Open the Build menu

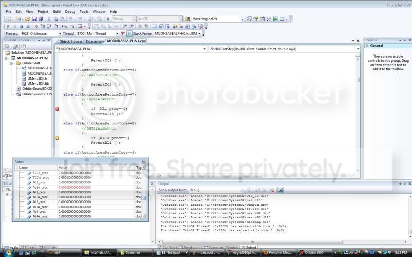(57, 11)
